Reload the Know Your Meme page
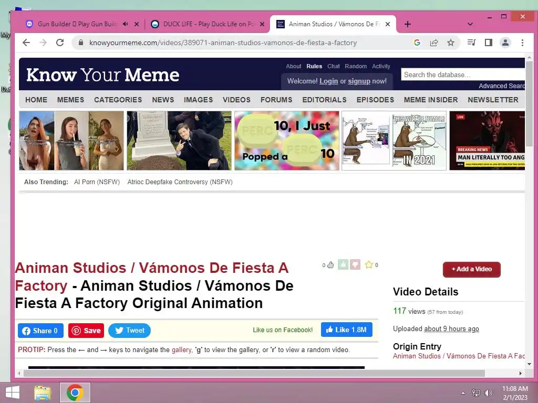The image size is (538, 403). 60,43
